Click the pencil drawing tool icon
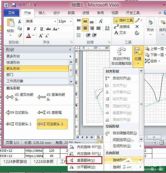This screenshot has width=166, height=173. coord(137,20)
